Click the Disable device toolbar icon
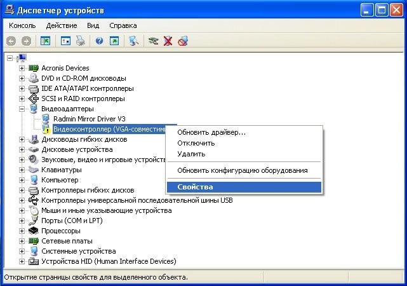407x286 pixels. 183,41
